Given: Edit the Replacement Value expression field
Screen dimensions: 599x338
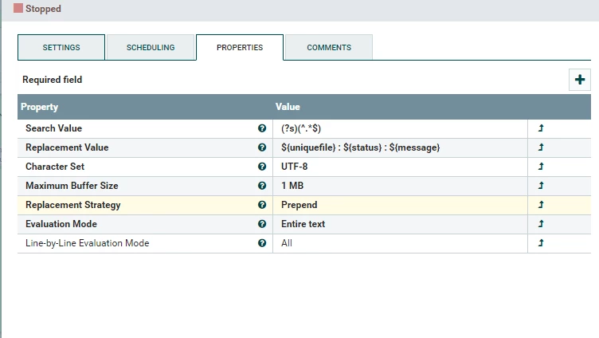Looking at the screenshot, I should click(401, 147).
